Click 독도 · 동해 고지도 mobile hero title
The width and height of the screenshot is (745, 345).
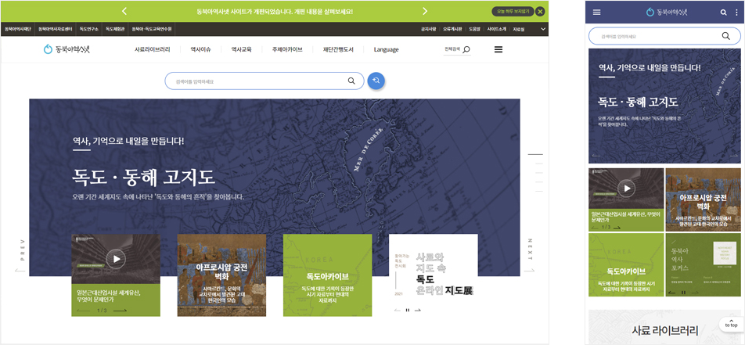[x=638, y=102]
